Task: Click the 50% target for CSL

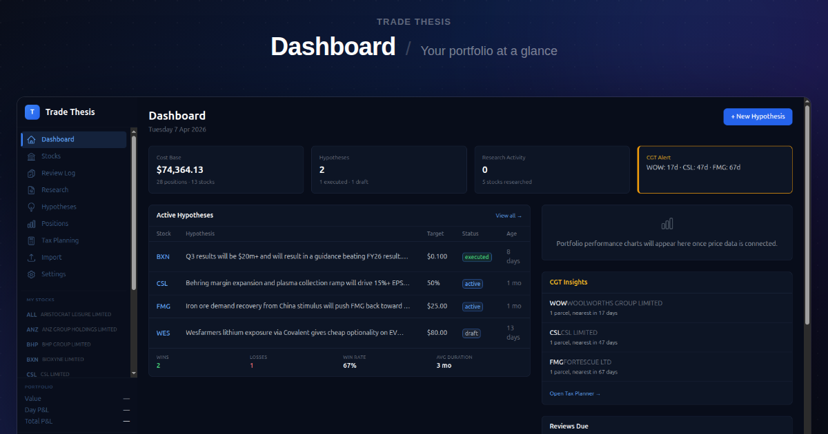Action: (433, 284)
